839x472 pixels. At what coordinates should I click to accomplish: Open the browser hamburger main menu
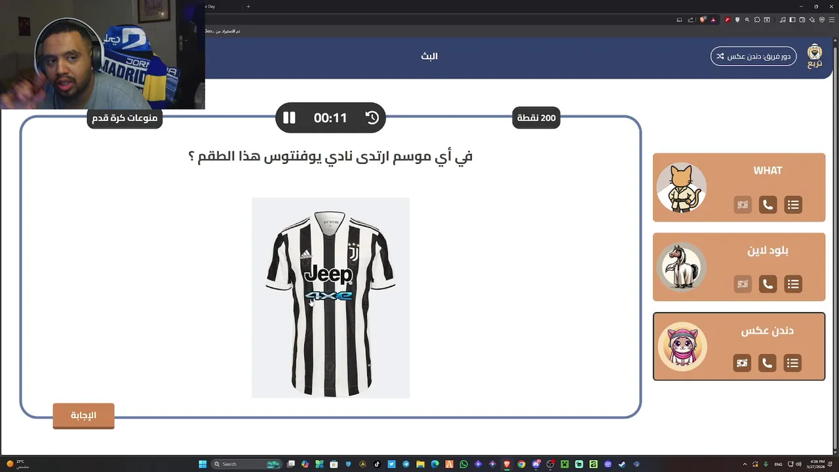click(x=832, y=20)
